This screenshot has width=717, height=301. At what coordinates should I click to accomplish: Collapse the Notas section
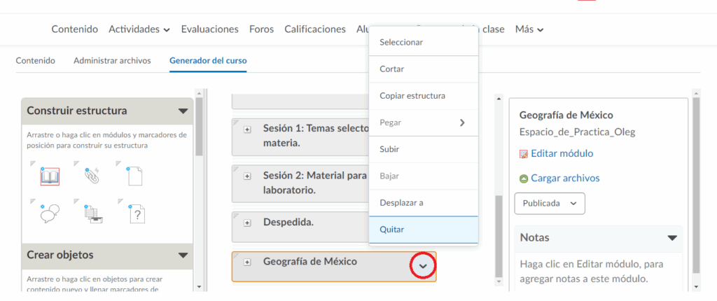pyautogui.click(x=672, y=238)
